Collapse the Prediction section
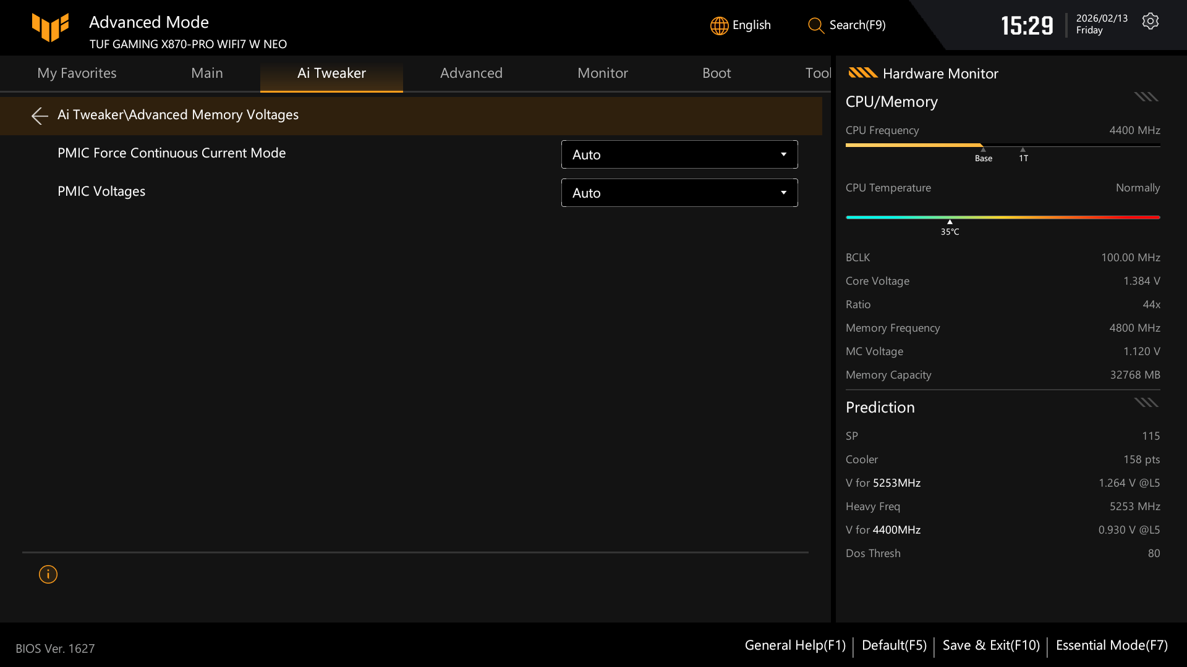The height and width of the screenshot is (667, 1187). (x=1146, y=402)
